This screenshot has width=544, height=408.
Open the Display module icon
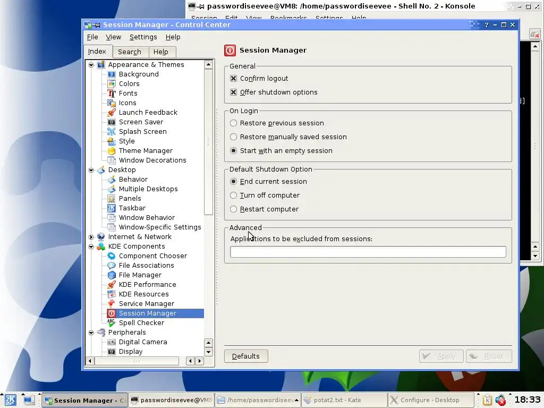pos(112,352)
